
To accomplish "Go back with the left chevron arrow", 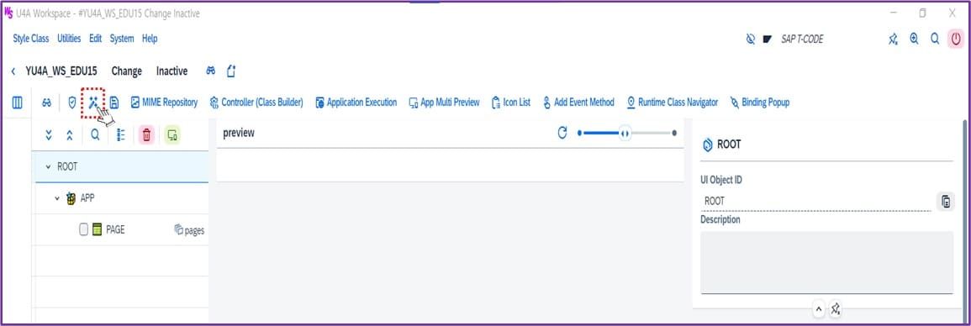I will [x=13, y=71].
